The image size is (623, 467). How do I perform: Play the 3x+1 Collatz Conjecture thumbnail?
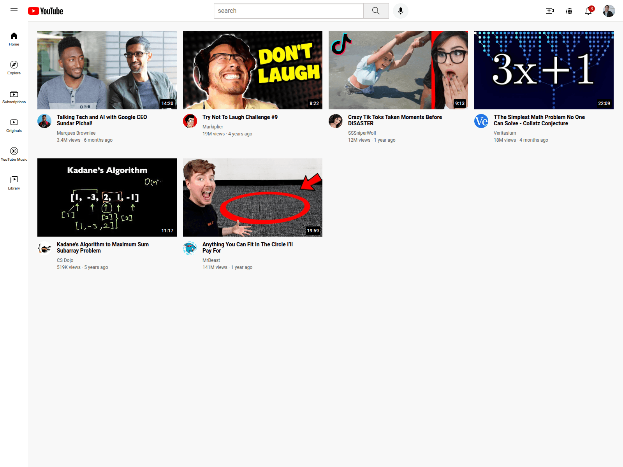[x=544, y=70]
